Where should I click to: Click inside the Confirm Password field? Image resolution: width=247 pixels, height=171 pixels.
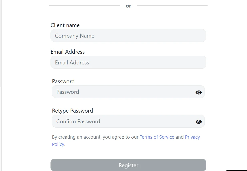pos(113,121)
